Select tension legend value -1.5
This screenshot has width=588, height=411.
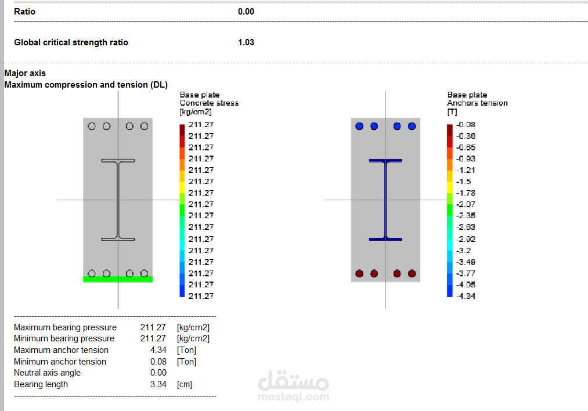464,182
